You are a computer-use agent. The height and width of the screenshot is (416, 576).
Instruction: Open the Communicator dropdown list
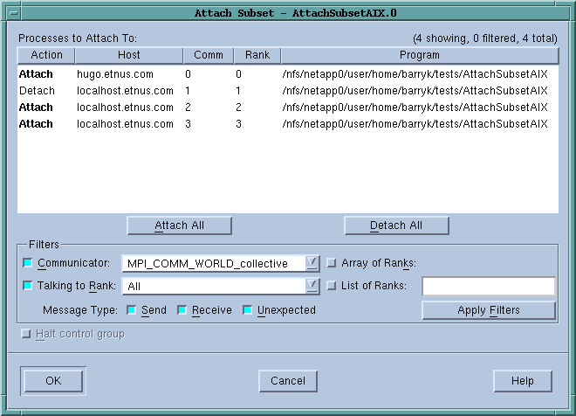pos(312,263)
